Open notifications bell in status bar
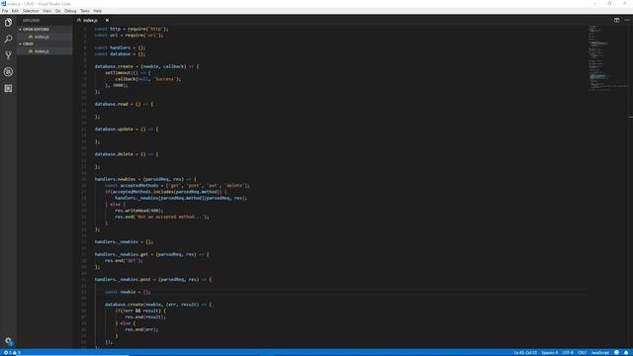633x356 pixels. [x=626, y=353]
